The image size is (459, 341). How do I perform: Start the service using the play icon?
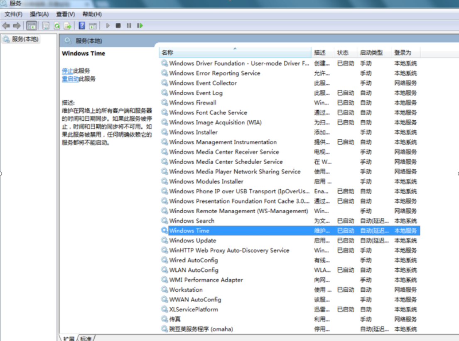tap(108, 26)
